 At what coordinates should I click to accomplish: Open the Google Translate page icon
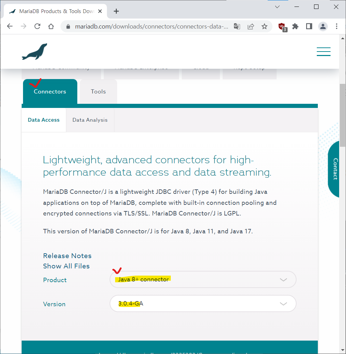tap(237, 26)
